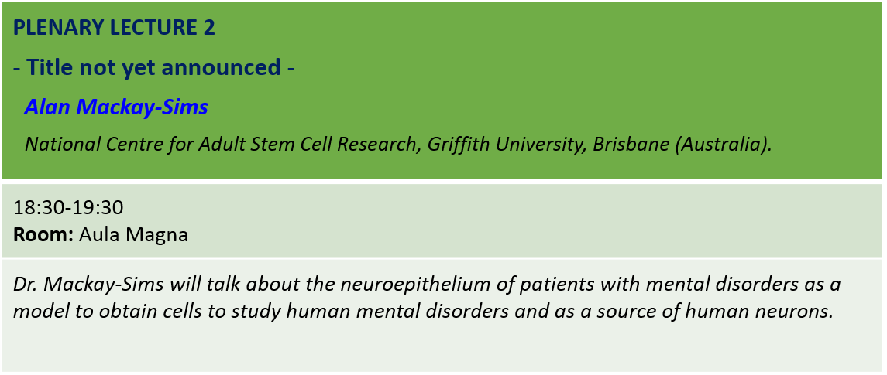Click the PLENARY LECTURE 2 heading
Viewport: 887px width, 375px height.
coord(115,28)
